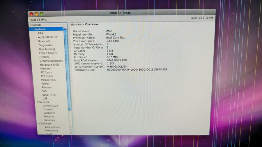View the Firewall network entry
This screenshot has height=147, width=262.
pos(48,109)
